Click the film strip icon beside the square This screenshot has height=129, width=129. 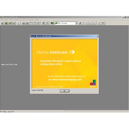click(47, 23)
